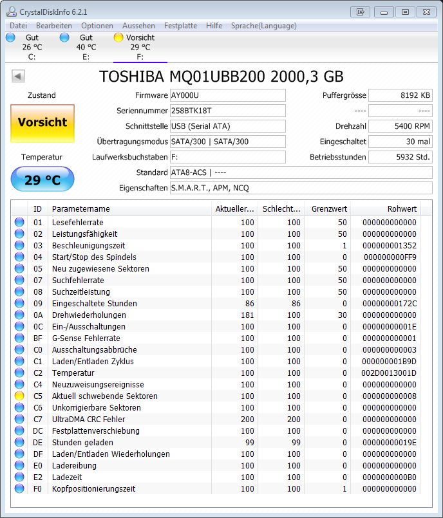Viewport: 443px width, 518px height.
Task: Click the Schnittstelle field USB (Serial ATA)
Action: 228,126
